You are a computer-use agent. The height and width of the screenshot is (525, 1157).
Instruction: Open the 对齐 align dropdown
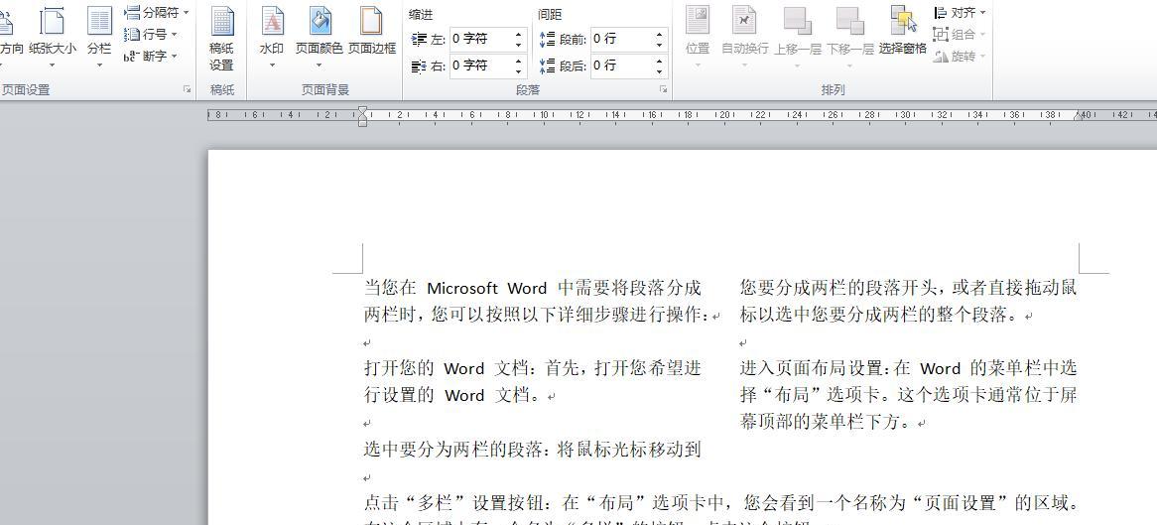pyautogui.click(x=961, y=13)
